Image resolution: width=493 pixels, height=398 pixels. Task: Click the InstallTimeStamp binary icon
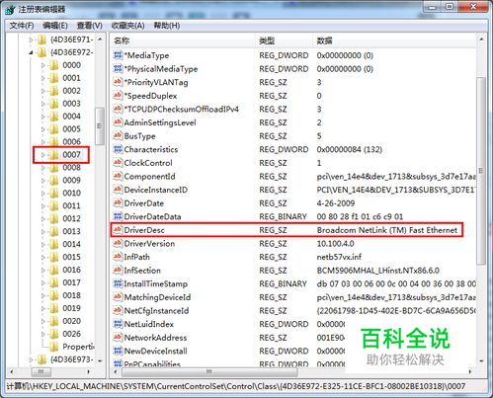pos(118,283)
